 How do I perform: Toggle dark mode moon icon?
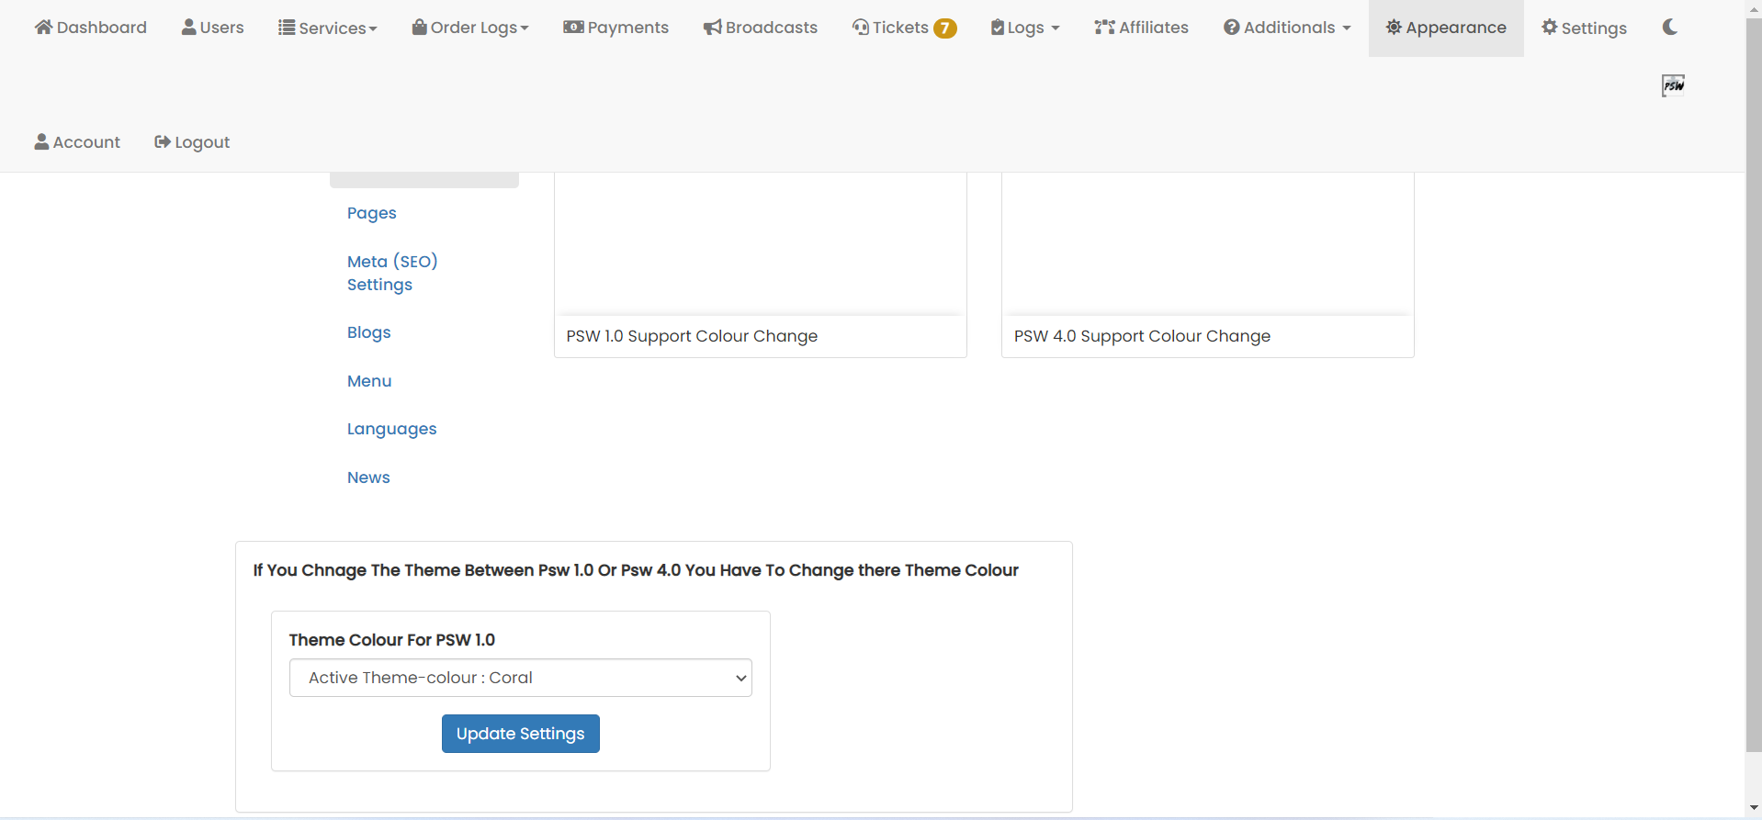point(1670,27)
